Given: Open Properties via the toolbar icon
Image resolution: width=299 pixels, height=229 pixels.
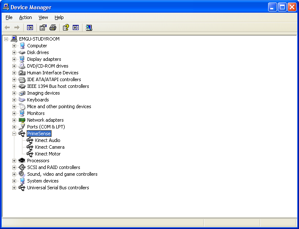Looking at the screenshot, I should tap(43, 27).
